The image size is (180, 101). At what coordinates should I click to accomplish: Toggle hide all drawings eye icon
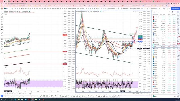pos(2,47)
